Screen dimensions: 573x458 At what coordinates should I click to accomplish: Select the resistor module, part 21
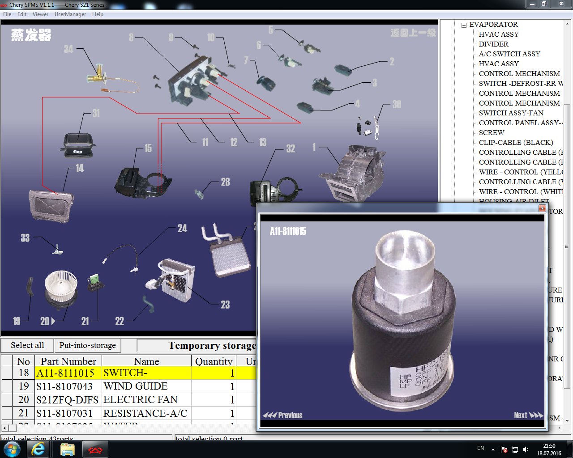pyautogui.click(x=95, y=283)
